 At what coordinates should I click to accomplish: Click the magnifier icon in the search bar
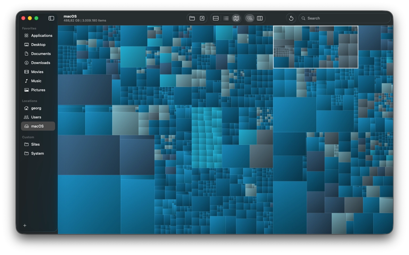tap(303, 18)
